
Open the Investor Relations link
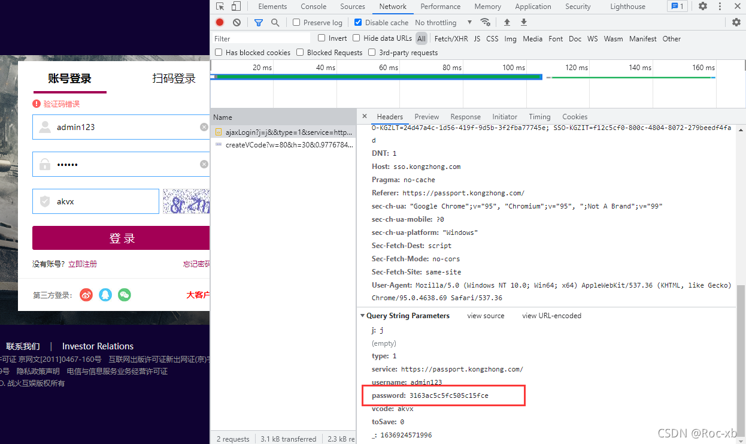tap(98, 346)
